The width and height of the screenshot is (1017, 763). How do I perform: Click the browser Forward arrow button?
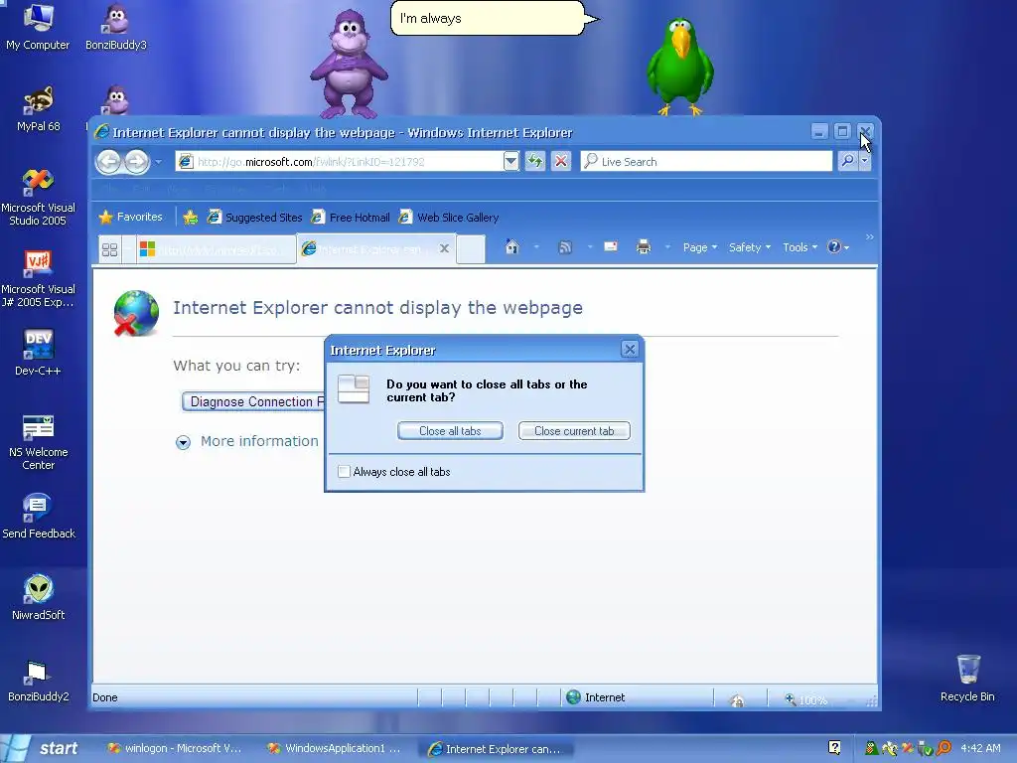coord(137,162)
